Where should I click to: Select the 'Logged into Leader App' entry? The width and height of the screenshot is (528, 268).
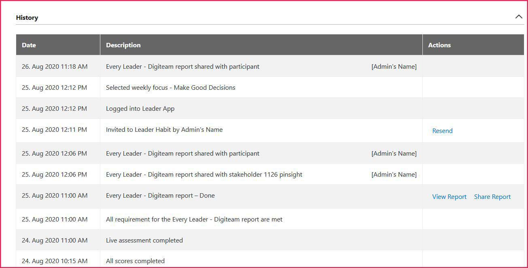[140, 109]
